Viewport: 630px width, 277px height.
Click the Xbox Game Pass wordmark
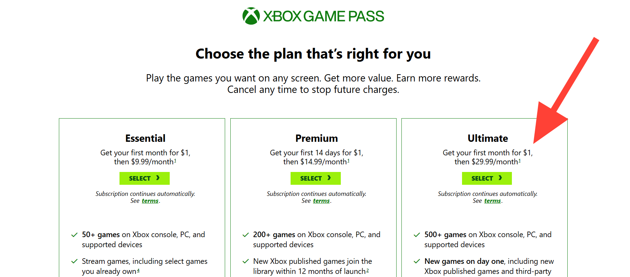(323, 16)
